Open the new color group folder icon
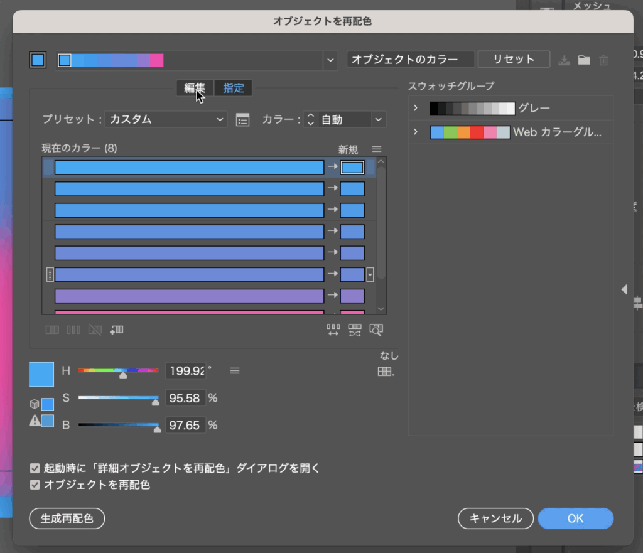 coord(584,60)
